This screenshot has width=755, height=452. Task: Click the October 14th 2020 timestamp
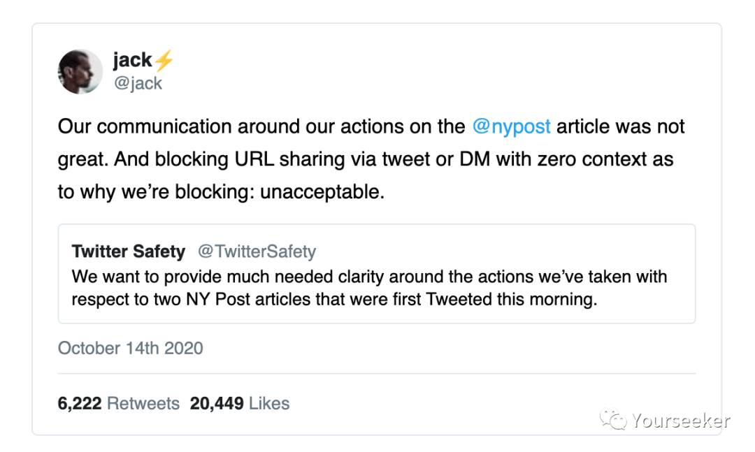(130, 348)
